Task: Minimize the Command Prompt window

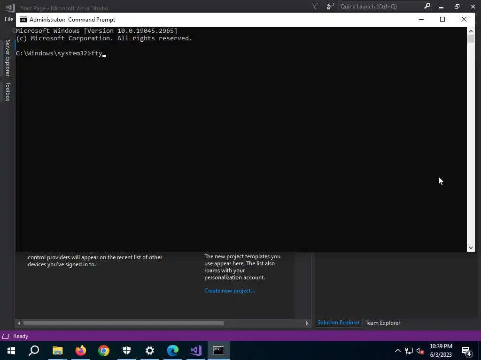Action: [x=421, y=20]
